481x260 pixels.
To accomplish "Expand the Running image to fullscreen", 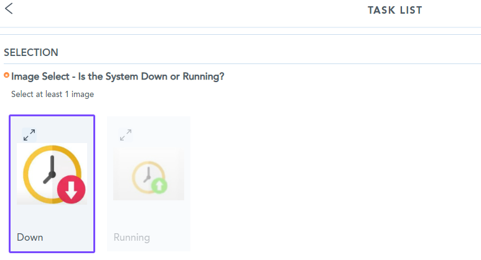I will point(125,134).
